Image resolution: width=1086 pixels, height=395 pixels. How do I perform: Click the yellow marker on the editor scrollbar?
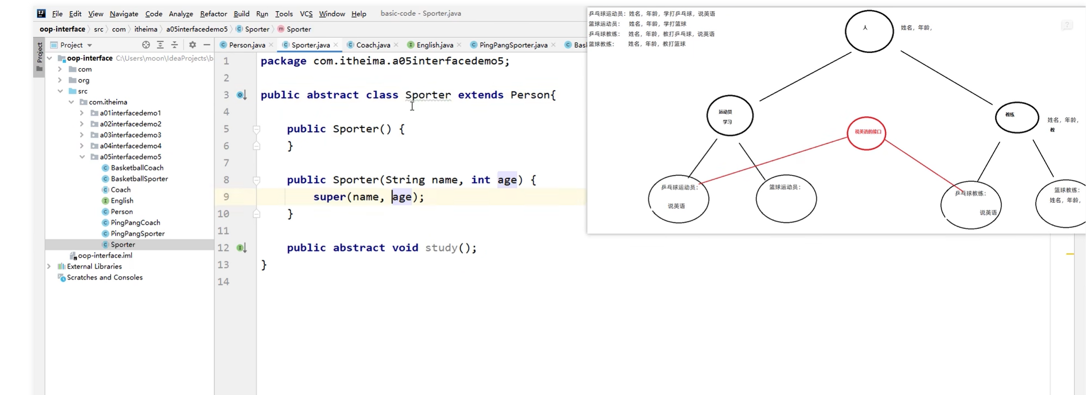tap(1069, 255)
